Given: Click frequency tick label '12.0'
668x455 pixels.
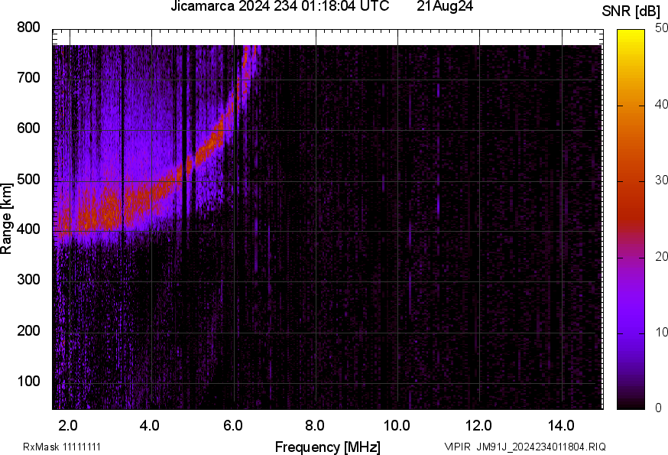Looking at the screenshot, I should pyautogui.click(x=479, y=425).
